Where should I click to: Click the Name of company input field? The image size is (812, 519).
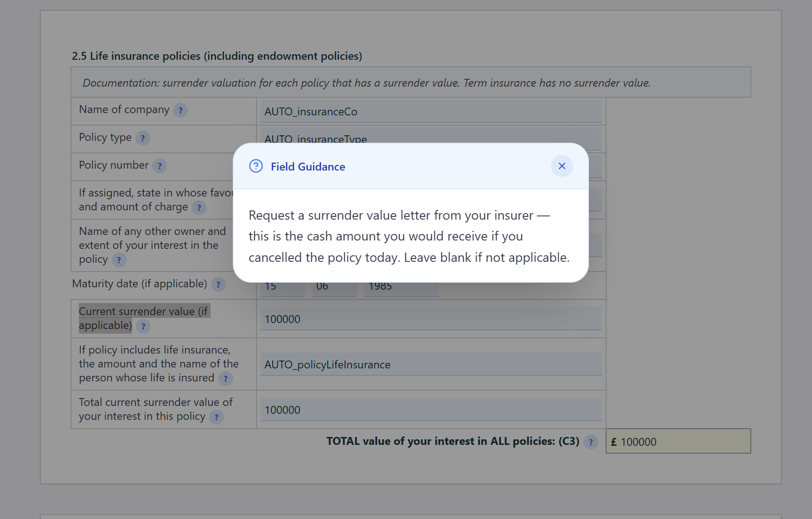coord(431,112)
